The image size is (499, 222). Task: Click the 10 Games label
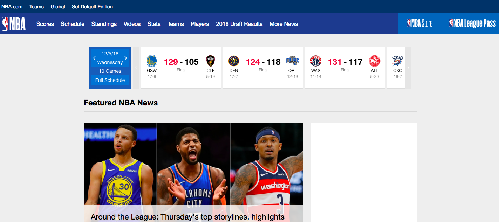(x=110, y=71)
